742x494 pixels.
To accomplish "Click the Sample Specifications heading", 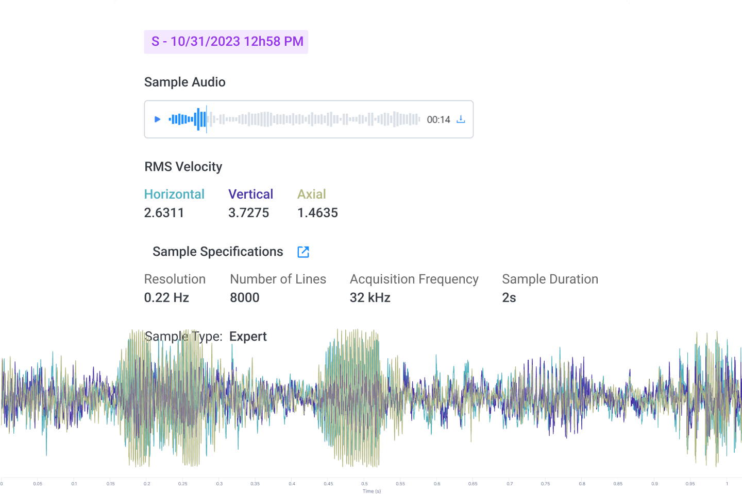I will tap(217, 252).
